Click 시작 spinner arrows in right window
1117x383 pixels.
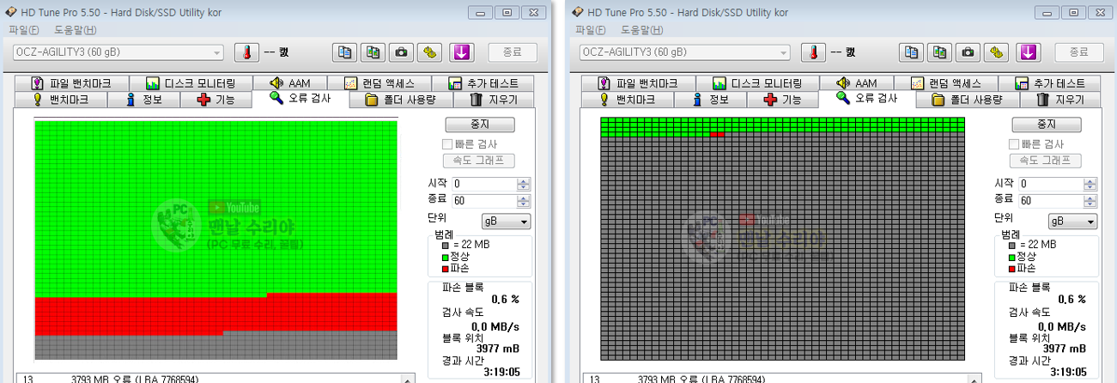coord(1090,184)
